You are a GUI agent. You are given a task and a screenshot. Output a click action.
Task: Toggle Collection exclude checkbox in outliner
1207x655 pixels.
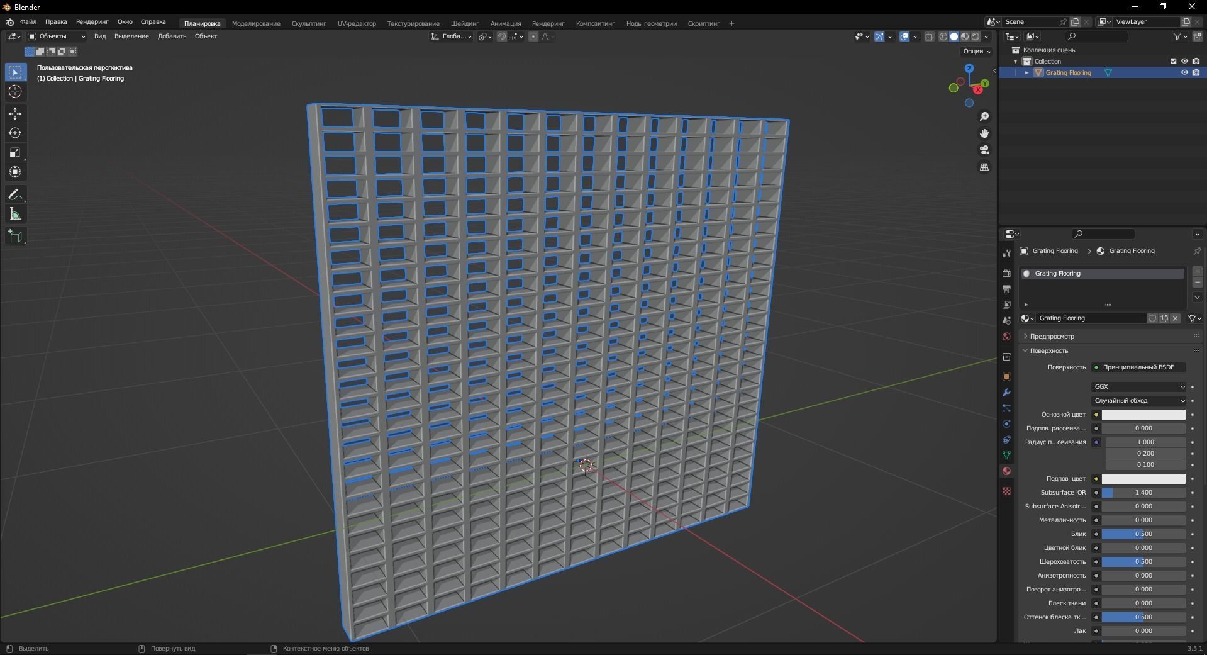pos(1173,61)
